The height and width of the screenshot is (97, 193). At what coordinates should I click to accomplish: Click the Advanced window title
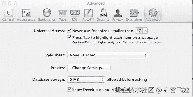click(x=96, y=3)
